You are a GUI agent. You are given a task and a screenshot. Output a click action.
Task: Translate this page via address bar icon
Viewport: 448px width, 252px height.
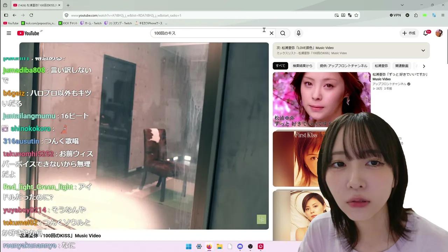(350, 15)
